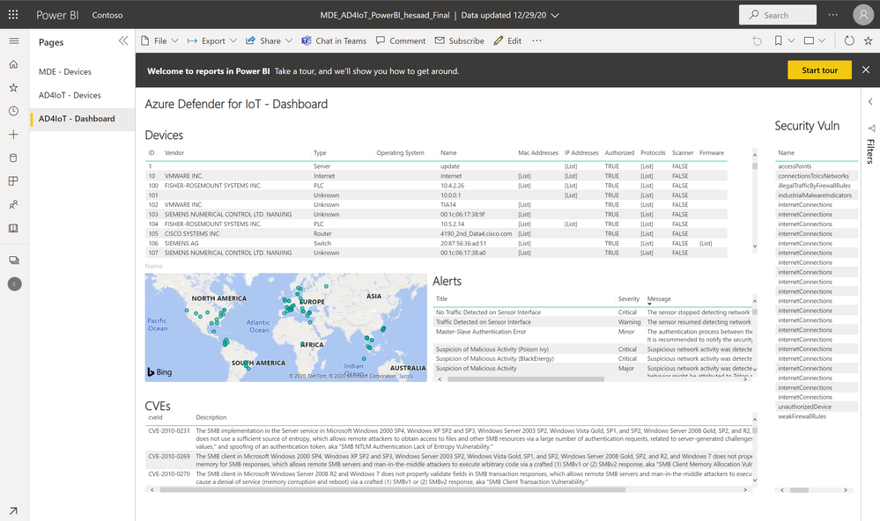The width and height of the screenshot is (880, 521).
Task: Click the Filters pane label
Action: 870,150
